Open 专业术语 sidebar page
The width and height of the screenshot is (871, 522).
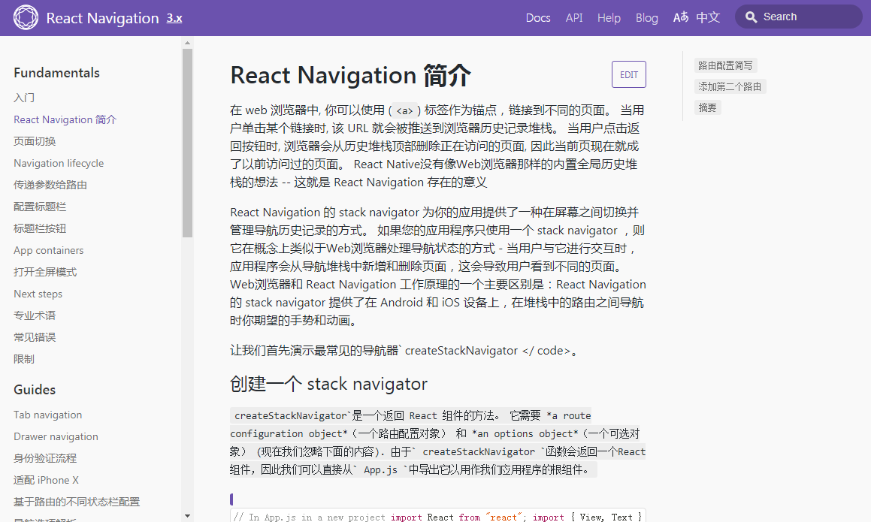coord(35,315)
